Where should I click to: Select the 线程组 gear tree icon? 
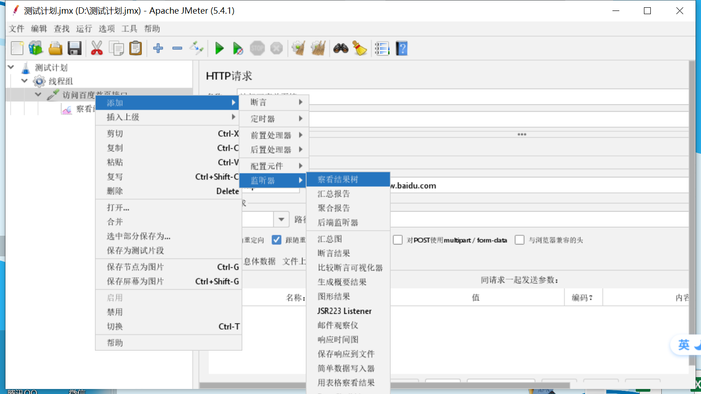tap(39, 81)
